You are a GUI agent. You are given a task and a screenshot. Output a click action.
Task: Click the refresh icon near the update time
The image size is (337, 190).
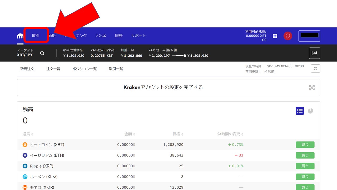pos(315,68)
